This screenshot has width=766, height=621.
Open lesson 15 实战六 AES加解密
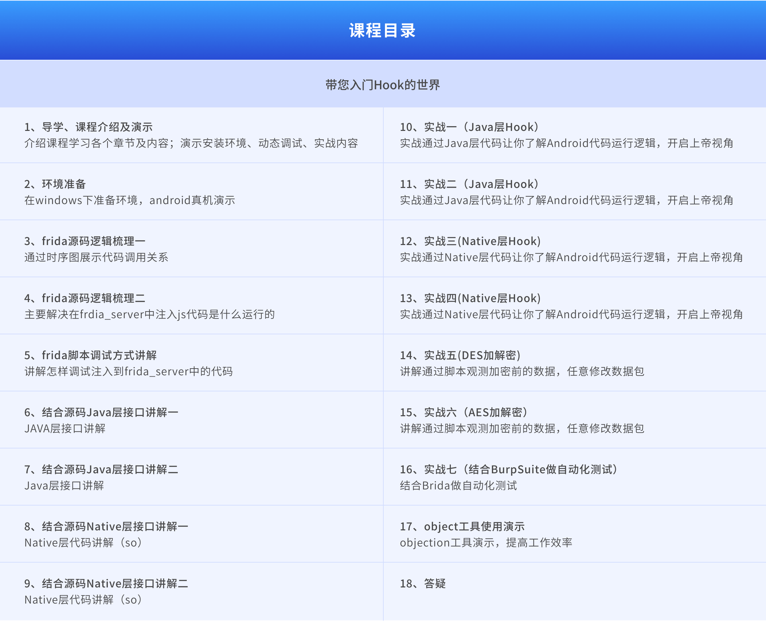coord(464,412)
